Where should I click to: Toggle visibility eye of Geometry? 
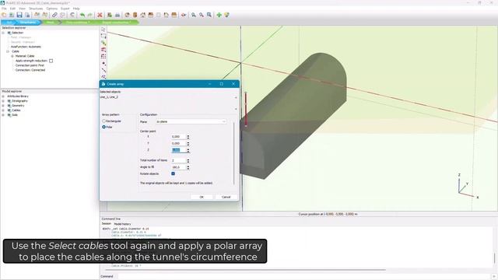click(9, 106)
